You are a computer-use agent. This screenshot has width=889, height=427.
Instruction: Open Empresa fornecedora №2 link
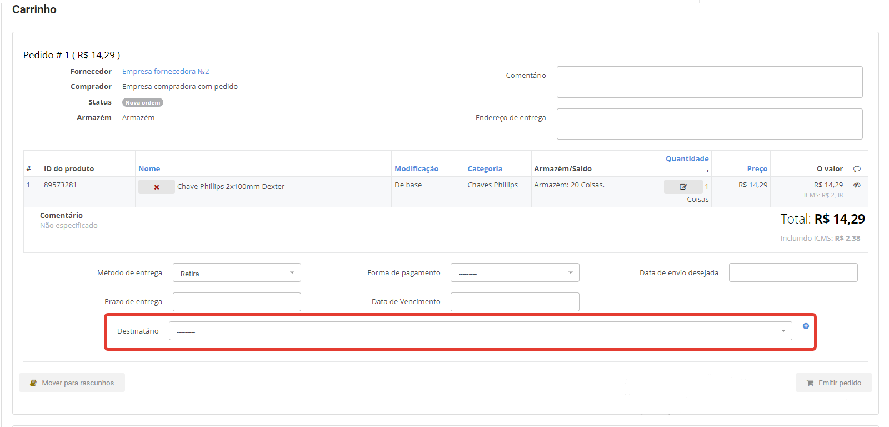(166, 72)
